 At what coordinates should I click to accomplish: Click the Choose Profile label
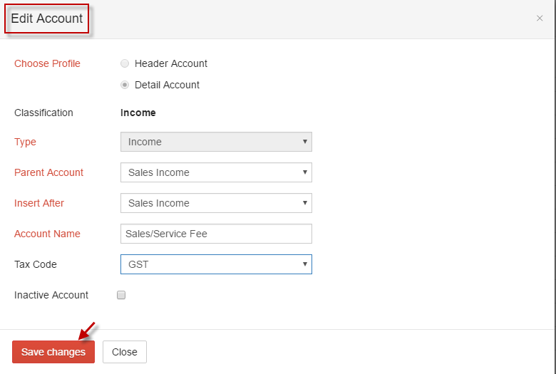tap(47, 63)
